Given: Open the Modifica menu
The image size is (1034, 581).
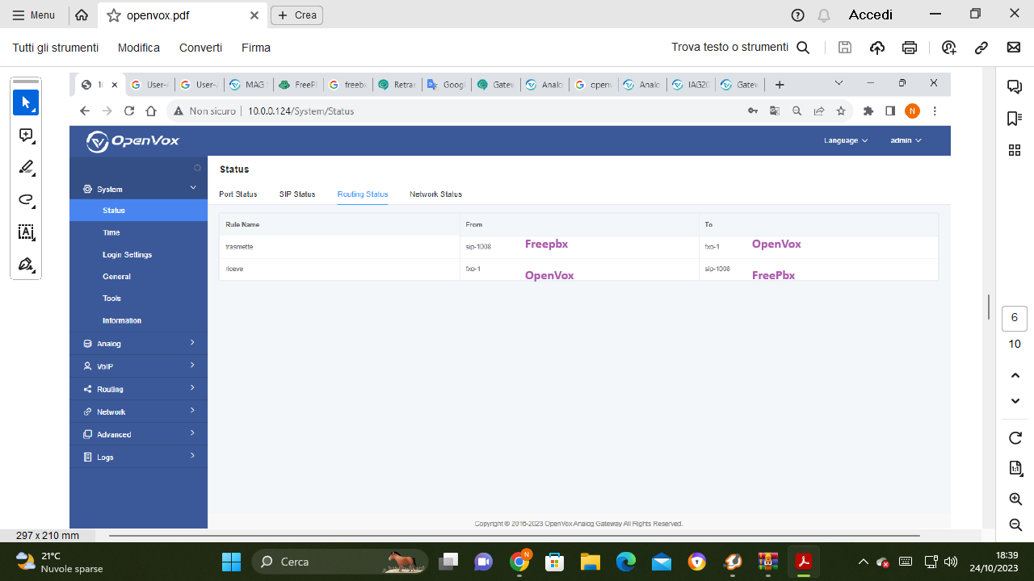Looking at the screenshot, I should 139,48.
